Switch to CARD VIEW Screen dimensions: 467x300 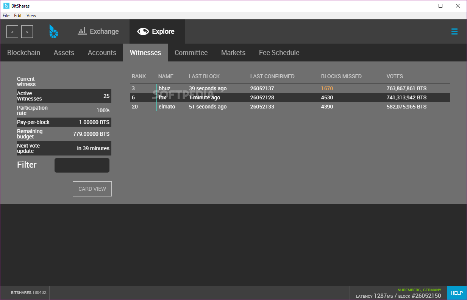92,189
